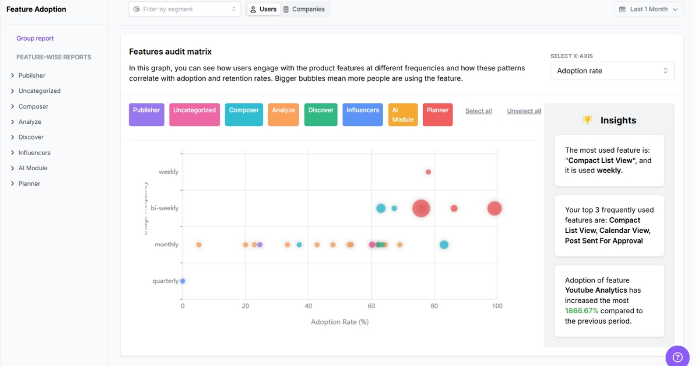Open the Group report

pos(34,38)
